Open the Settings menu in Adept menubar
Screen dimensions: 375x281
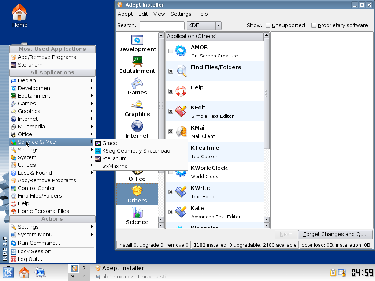tap(181, 14)
